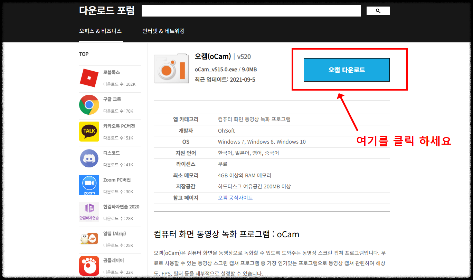
Task: Click the Discord app icon
Action: [x=89, y=158]
